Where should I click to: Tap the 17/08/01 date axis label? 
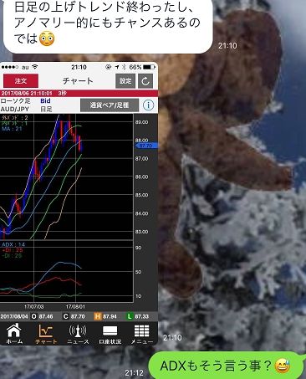point(75,306)
